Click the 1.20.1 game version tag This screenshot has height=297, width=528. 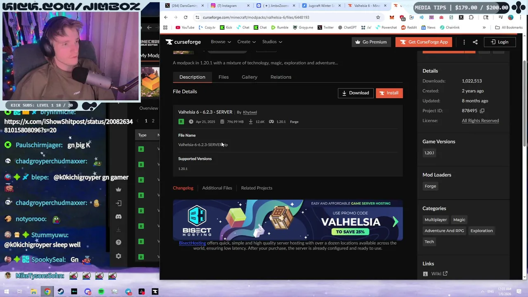[429, 153]
